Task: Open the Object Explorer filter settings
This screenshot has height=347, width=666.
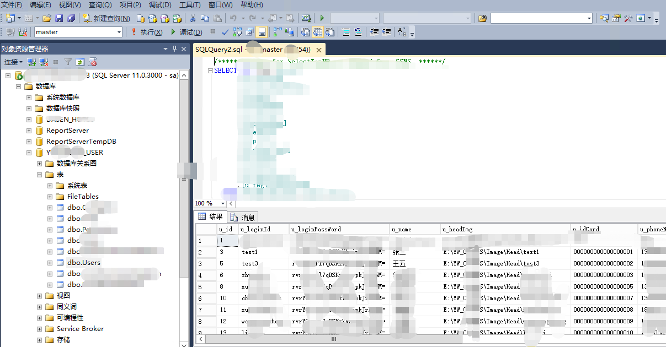Action: click(x=68, y=62)
